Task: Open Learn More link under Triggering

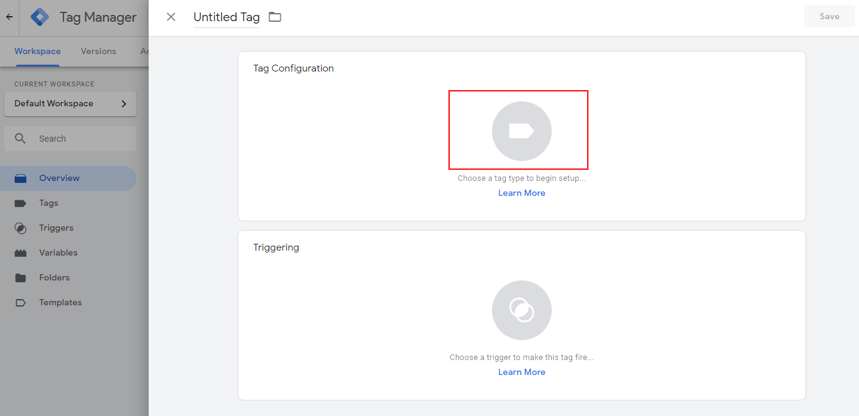Action: pyautogui.click(x=521, y=372)
